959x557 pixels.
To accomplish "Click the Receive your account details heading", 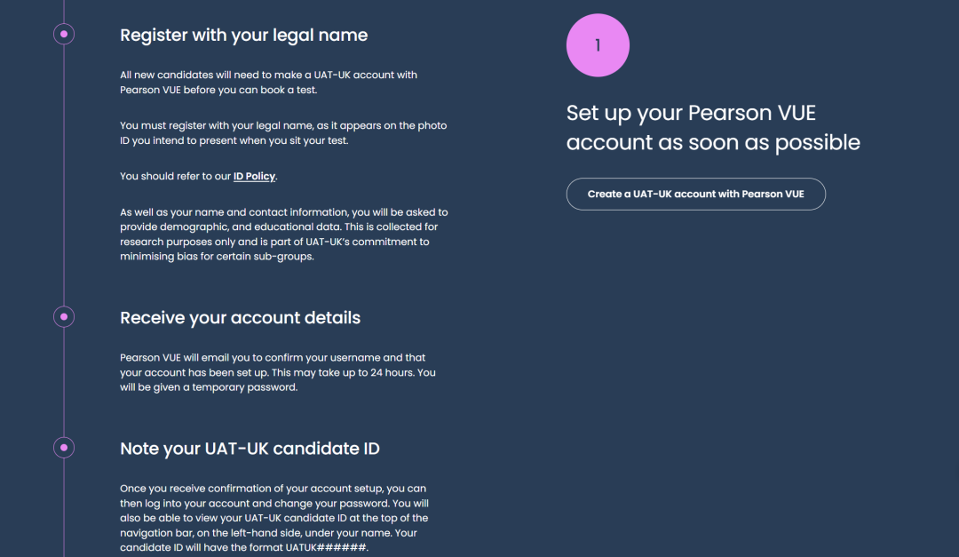I will point(240,318).
